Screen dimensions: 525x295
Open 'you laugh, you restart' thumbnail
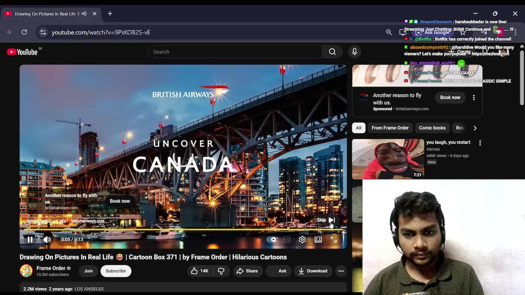click(x=388, y=159)
